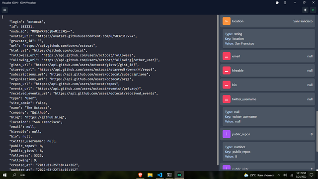Open Windows taskbar search
The width and height of the screenshot is (318, 179).
click(14, 175)
